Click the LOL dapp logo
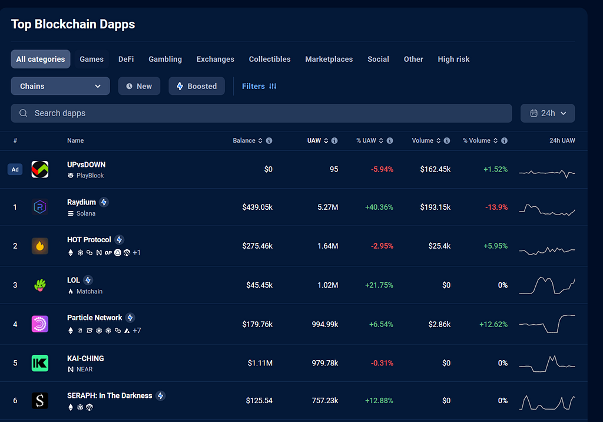The width and height of the screenshot is (603, 422). tap(40, 285)
